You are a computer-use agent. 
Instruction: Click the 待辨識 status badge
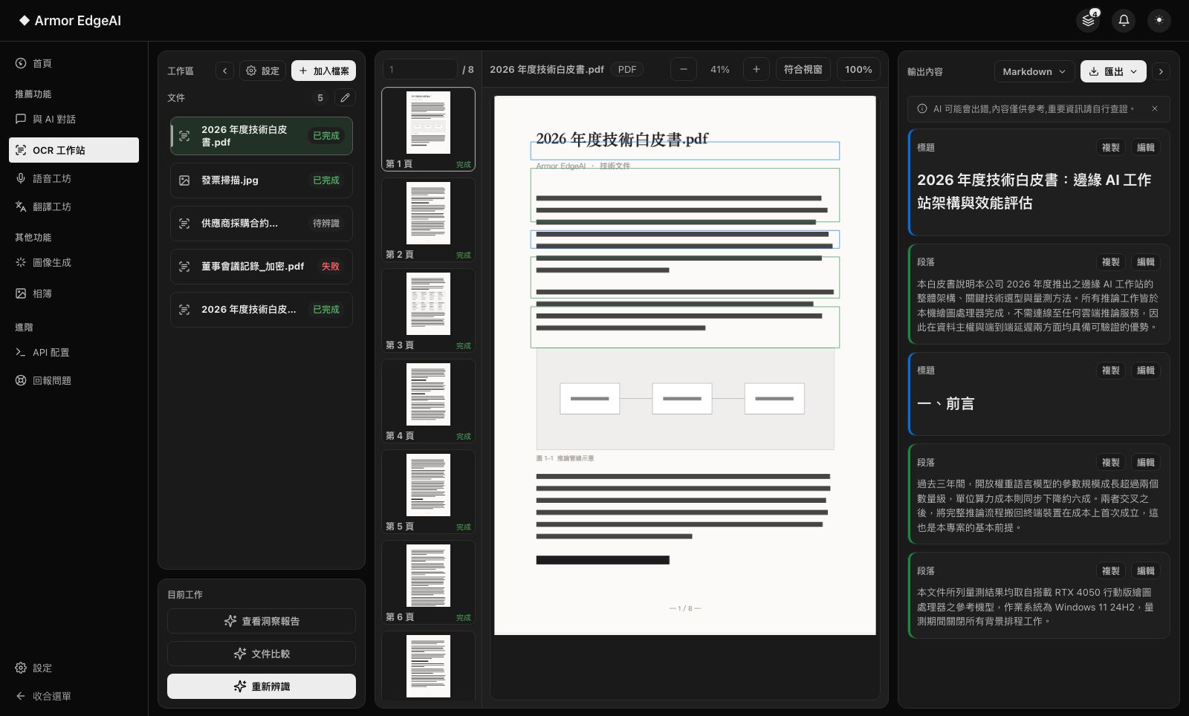tap(326, 223)
